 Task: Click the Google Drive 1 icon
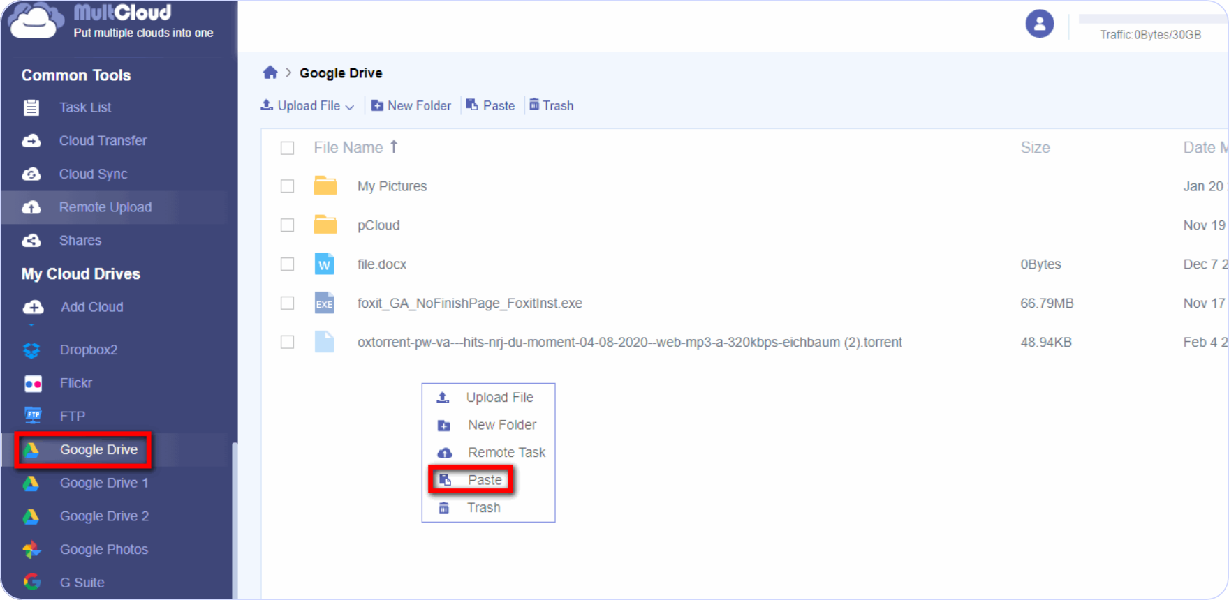31,483
